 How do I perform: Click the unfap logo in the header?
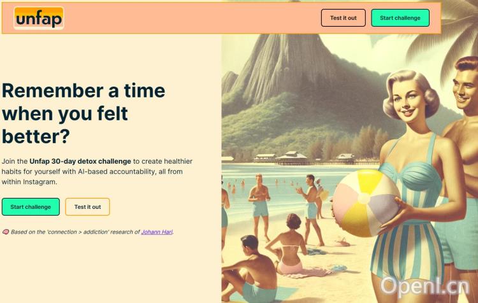click(39, 18)
